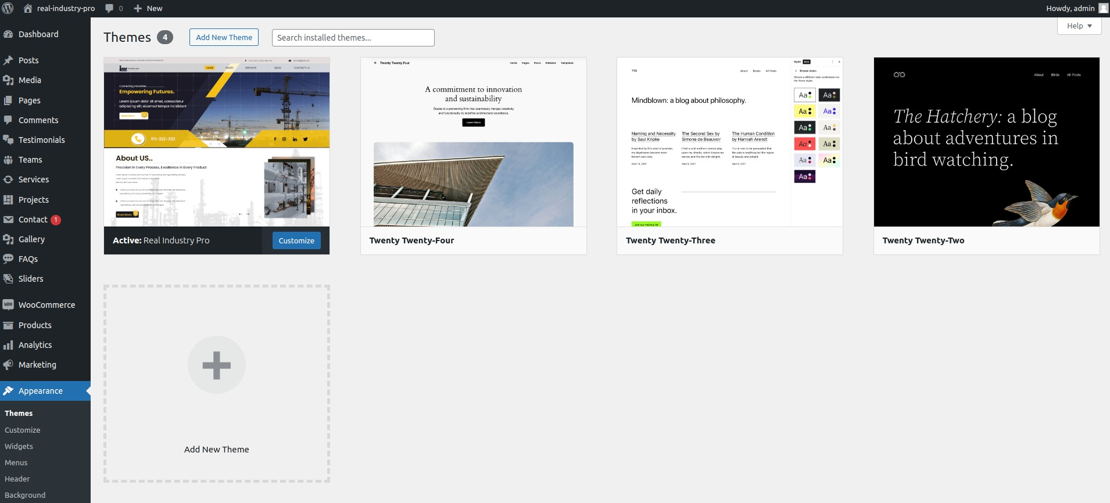
Task: Click the WooCommerce Woo icon
Action: tap(8, 305)
